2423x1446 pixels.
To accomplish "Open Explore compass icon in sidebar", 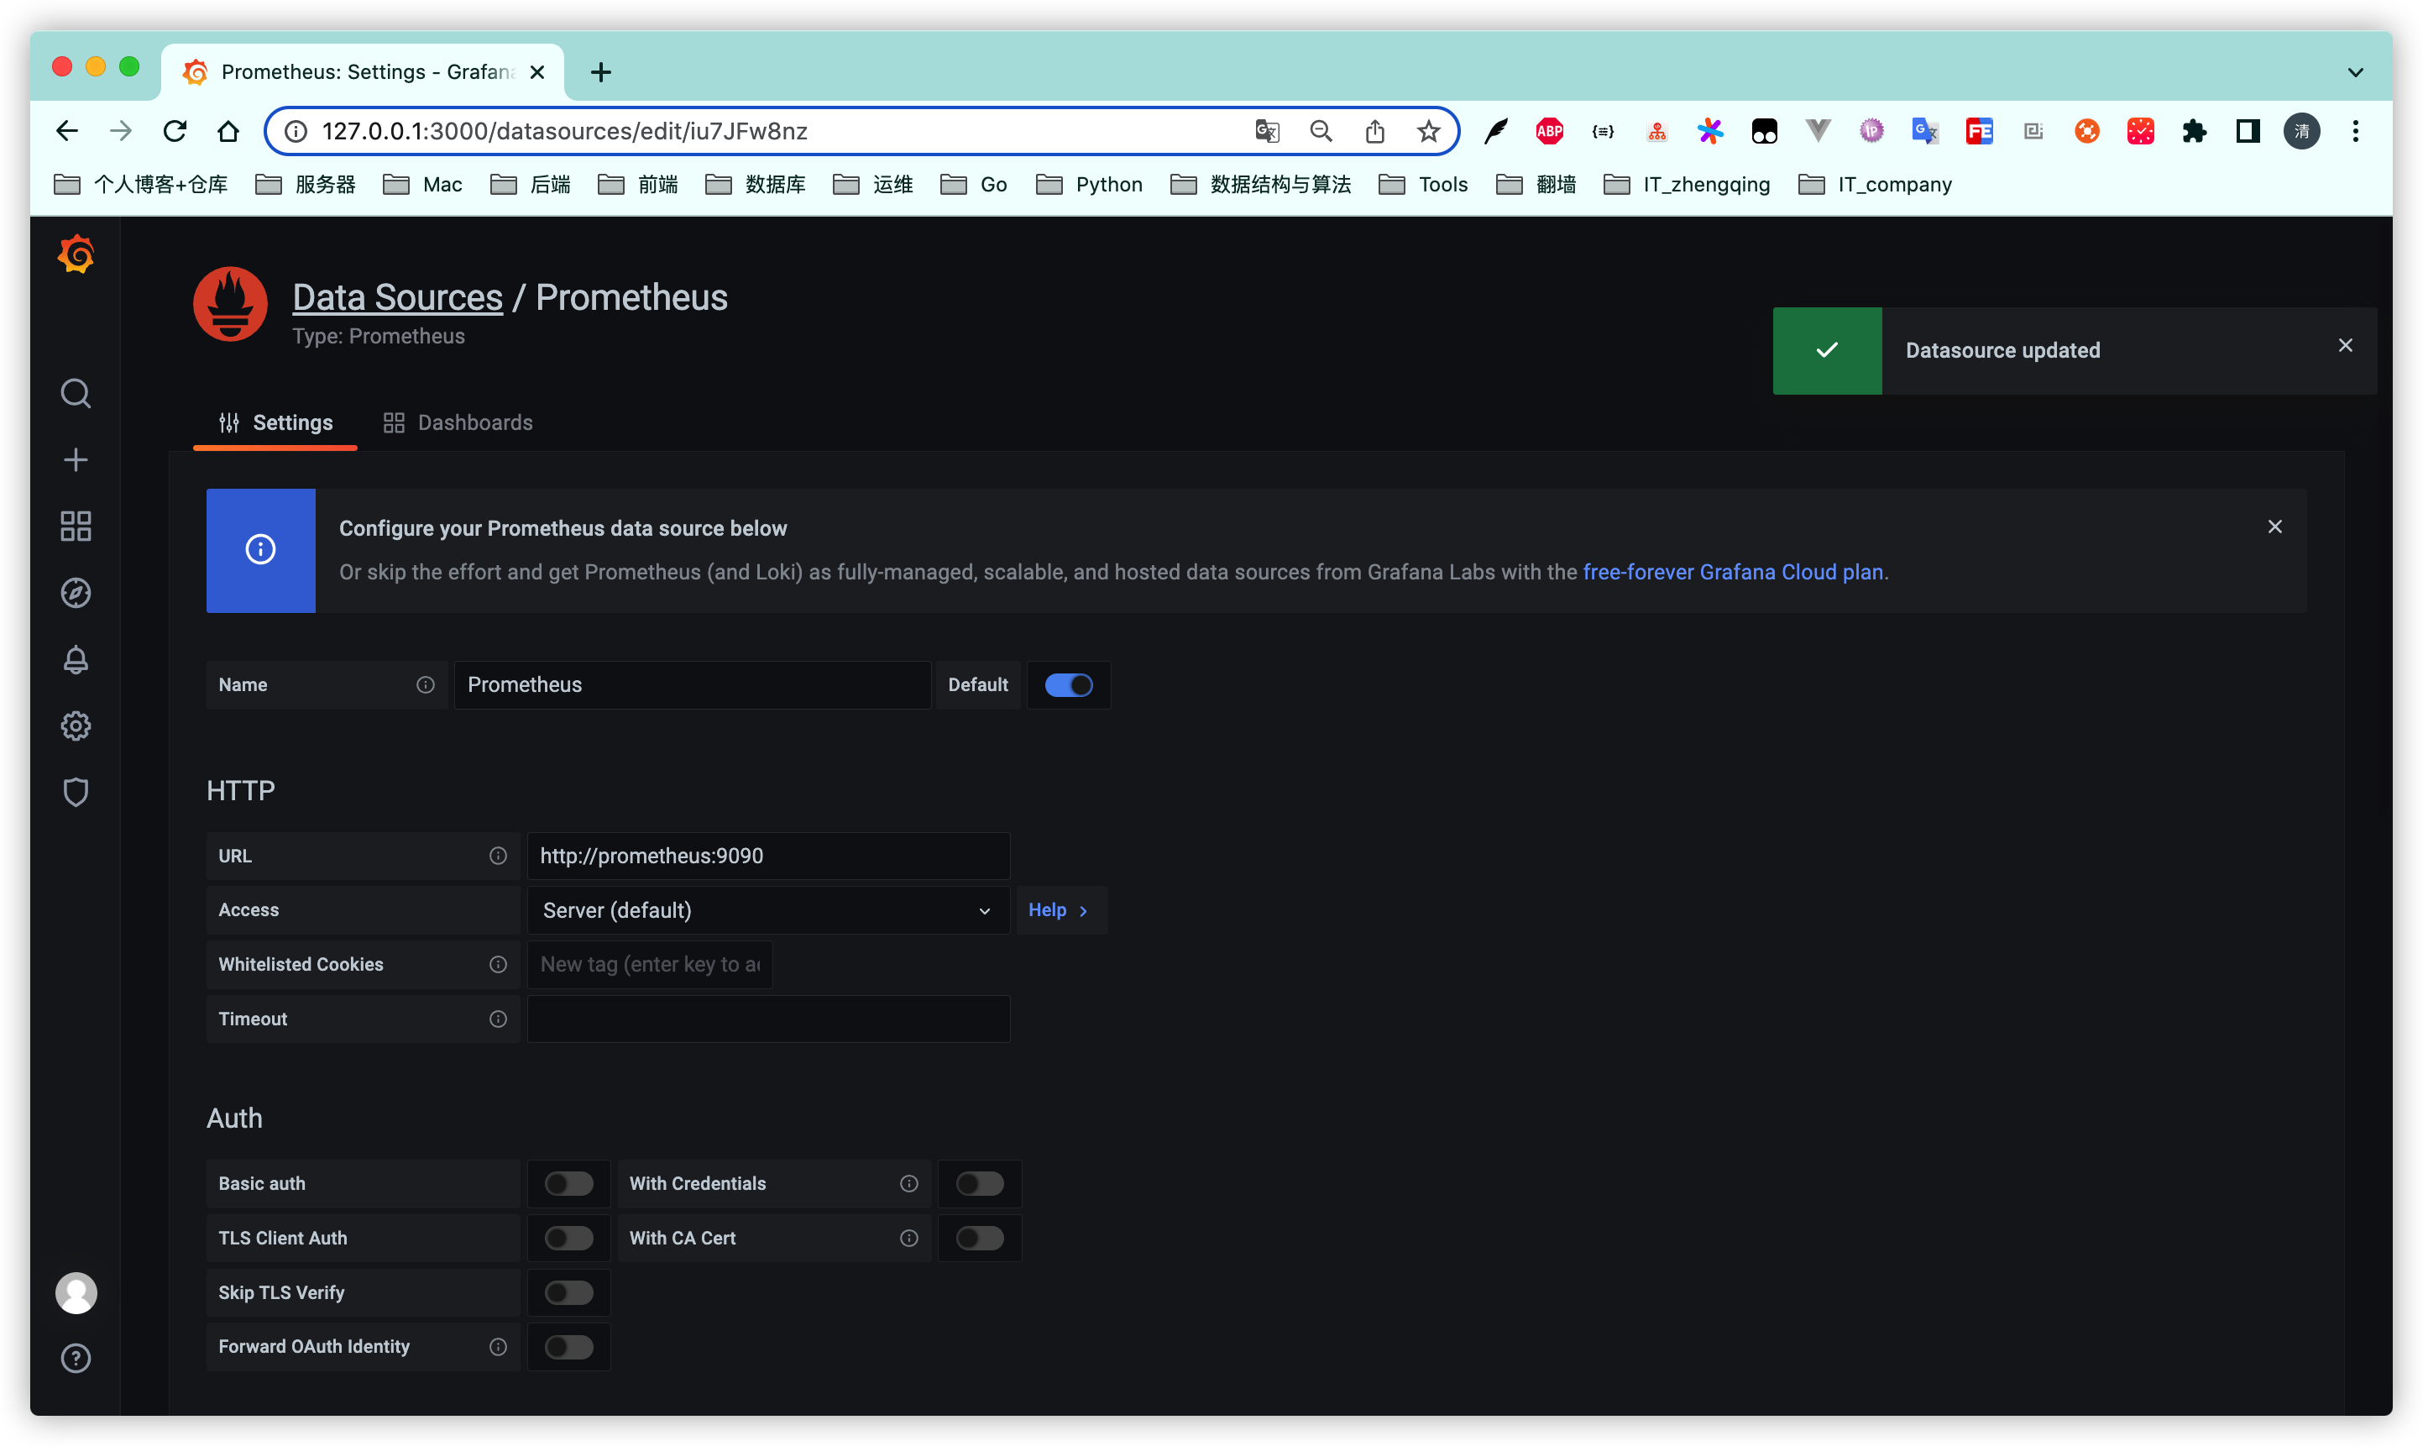I will (75, 593).
